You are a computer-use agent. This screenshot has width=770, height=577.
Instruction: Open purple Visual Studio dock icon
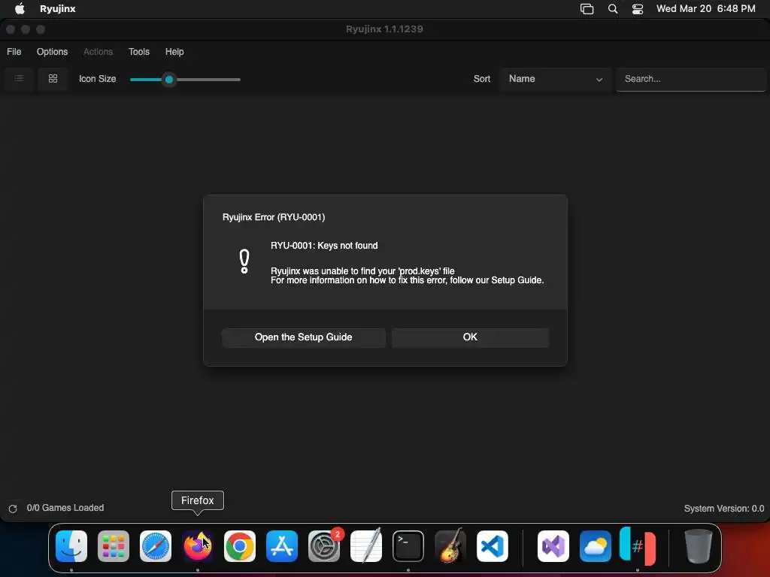point(553,545)
